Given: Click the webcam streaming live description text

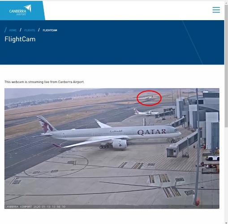Looking at the screenshot, I should 44,82.
